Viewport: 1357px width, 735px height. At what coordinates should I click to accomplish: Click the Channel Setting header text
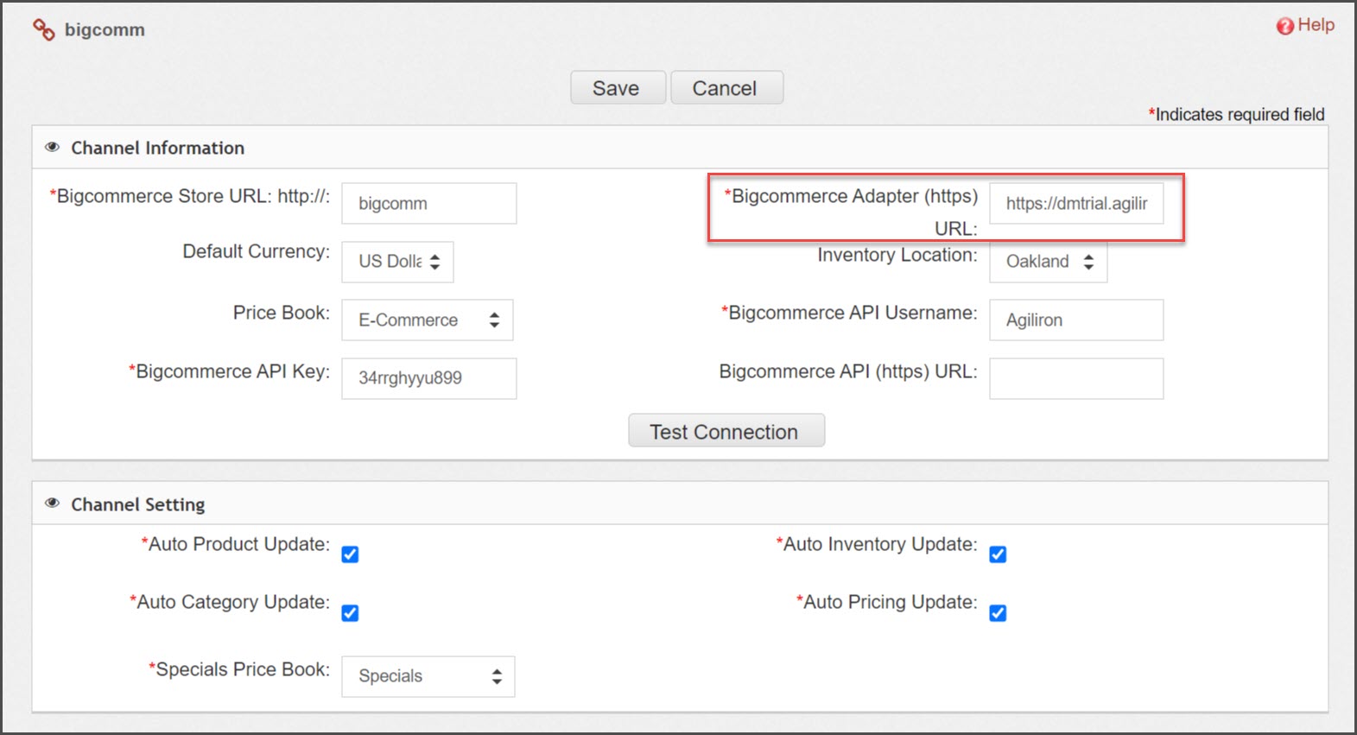tap(138, 504)
